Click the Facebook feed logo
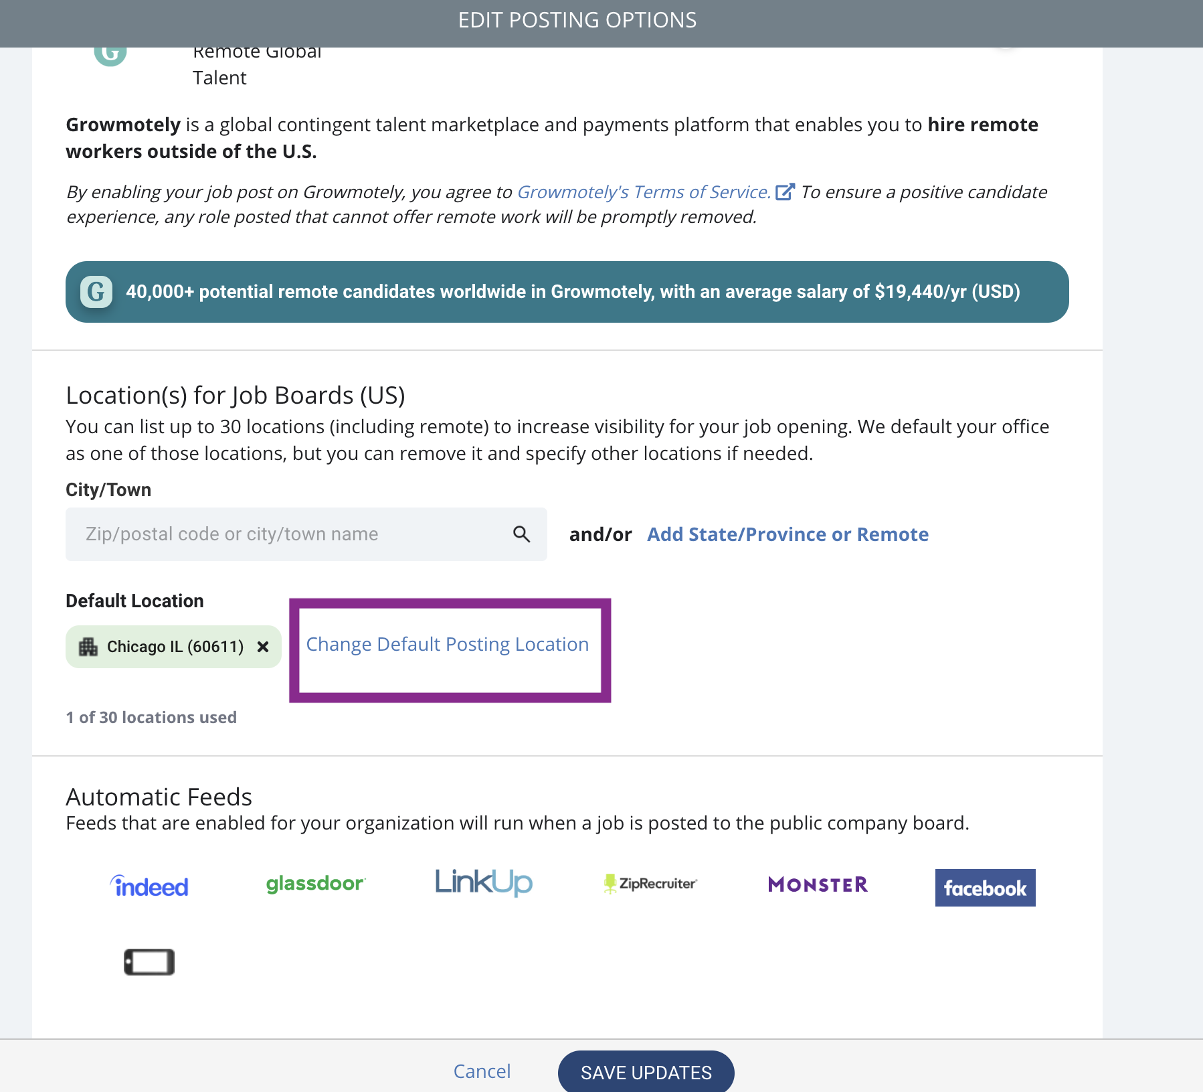The image size is (1203, 1092). (x=985, y=888)
